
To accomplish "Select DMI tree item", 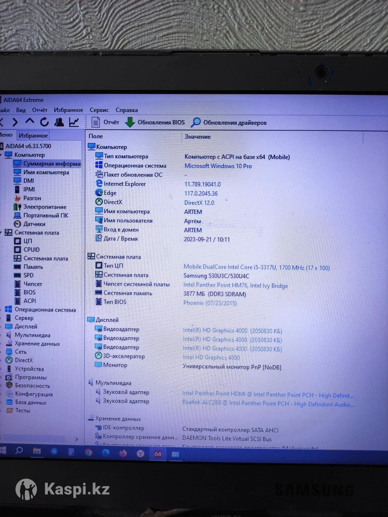I will tap(24, 181).
